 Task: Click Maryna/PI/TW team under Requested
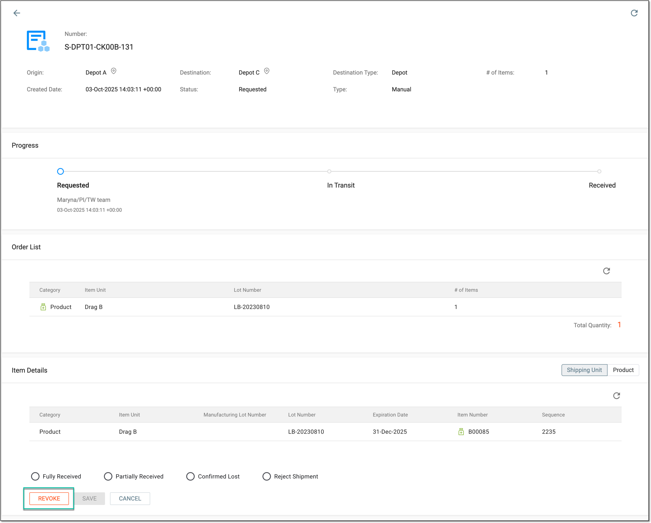84,200
